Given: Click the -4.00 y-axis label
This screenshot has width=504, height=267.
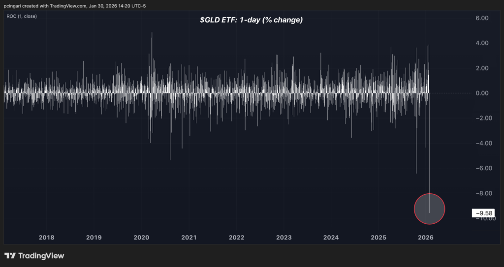Looking at the screenshot, I should tap(480, 143).
